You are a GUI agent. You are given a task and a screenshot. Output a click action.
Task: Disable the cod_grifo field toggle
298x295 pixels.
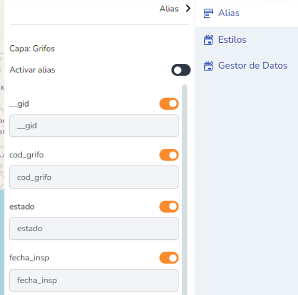169,155
